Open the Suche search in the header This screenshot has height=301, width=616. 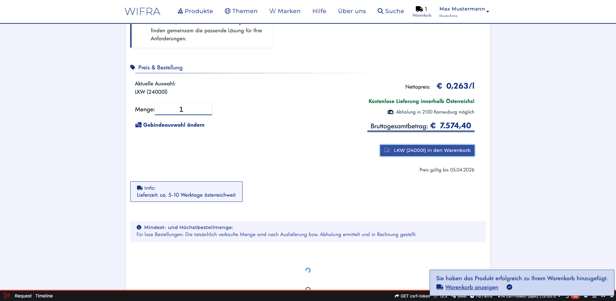click(390, 11)
